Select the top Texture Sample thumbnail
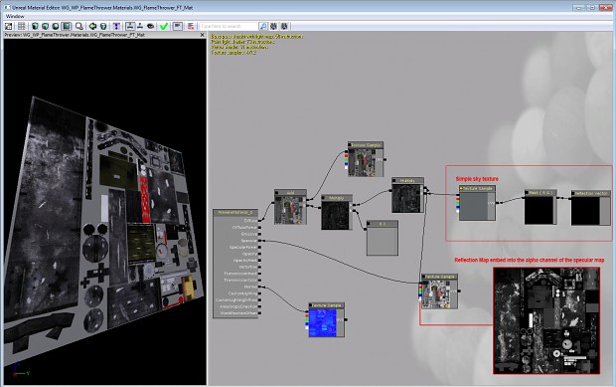Screen dimensions: 616x387 [x=361, y=162]
